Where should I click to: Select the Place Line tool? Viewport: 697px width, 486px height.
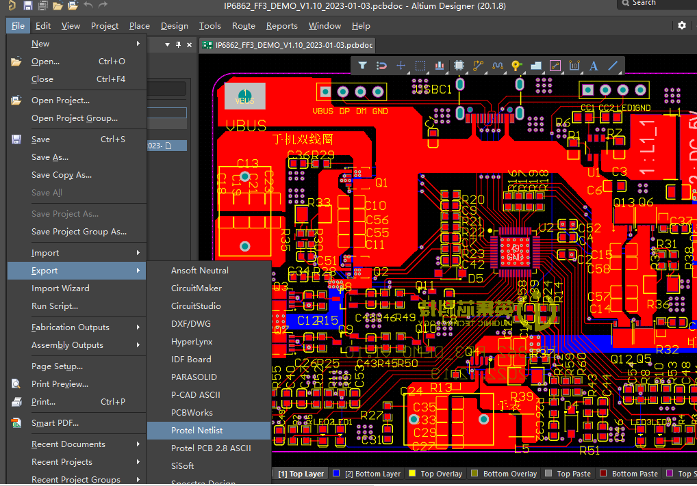[613, 66]
